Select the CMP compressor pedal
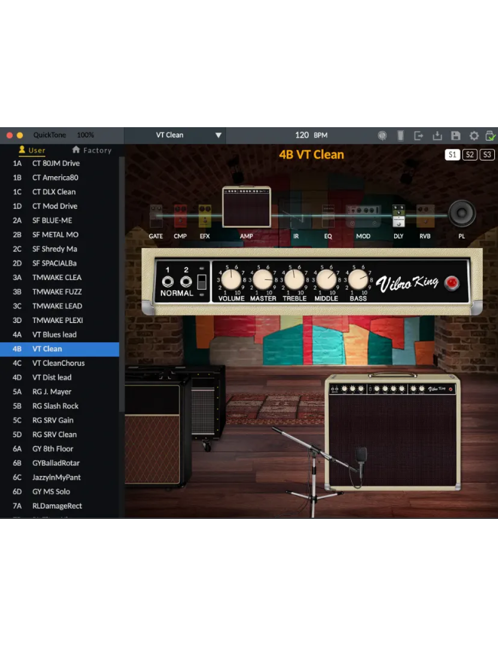 point(180,216)
